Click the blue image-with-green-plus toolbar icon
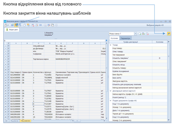Viewport: 175px width, 125px height. [x=12, y=25]
